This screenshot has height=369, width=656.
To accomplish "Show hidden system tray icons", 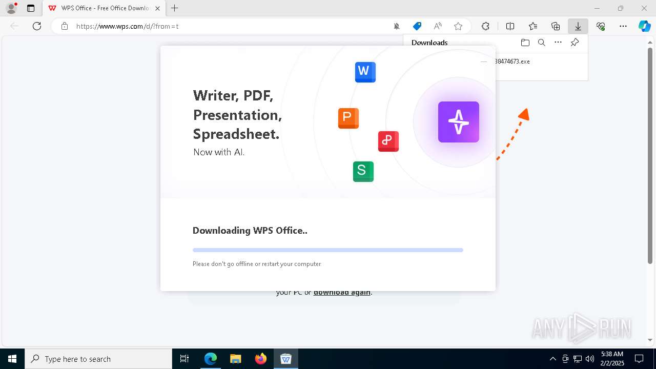I will [552, 359].
